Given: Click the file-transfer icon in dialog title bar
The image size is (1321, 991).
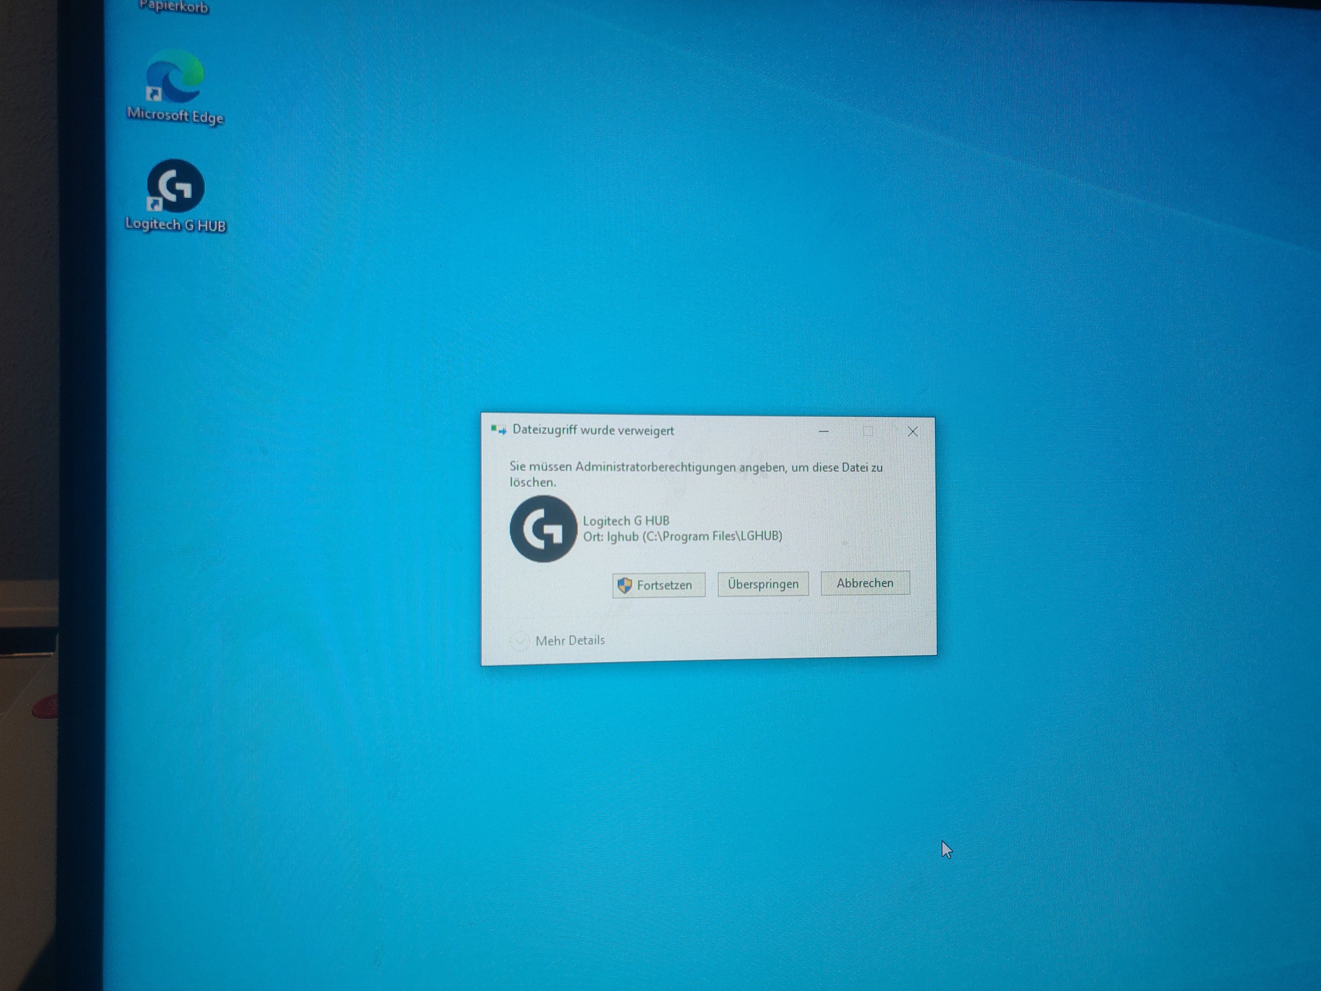Looking at the screenshot, I should 498,430.
